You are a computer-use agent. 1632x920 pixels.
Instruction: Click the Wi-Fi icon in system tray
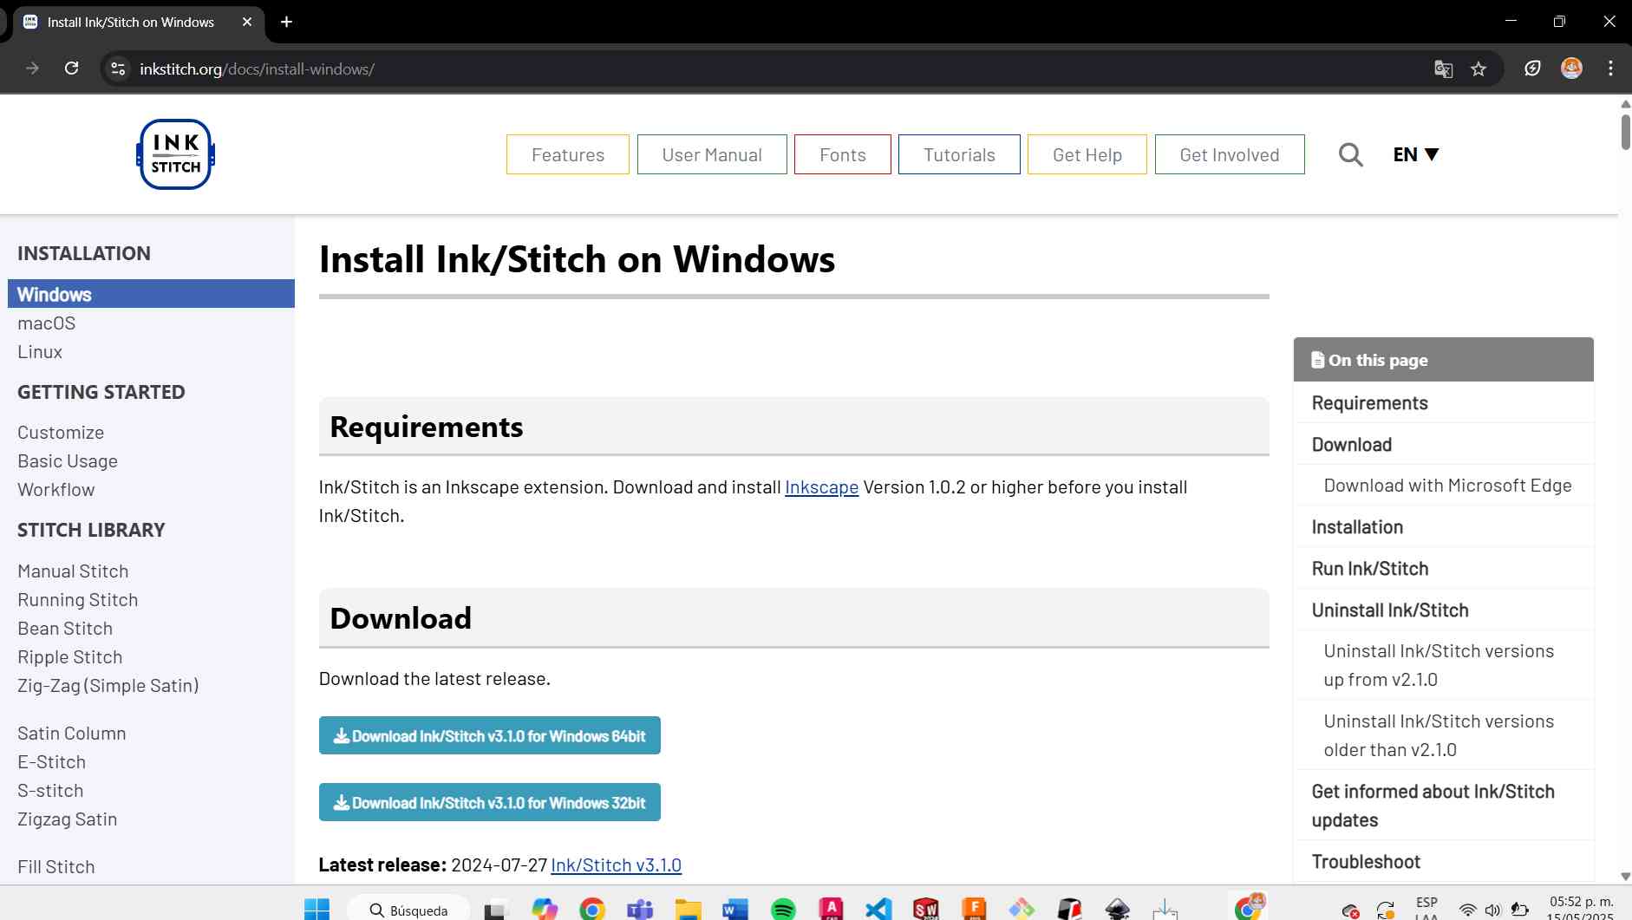tap(1467, 910)
